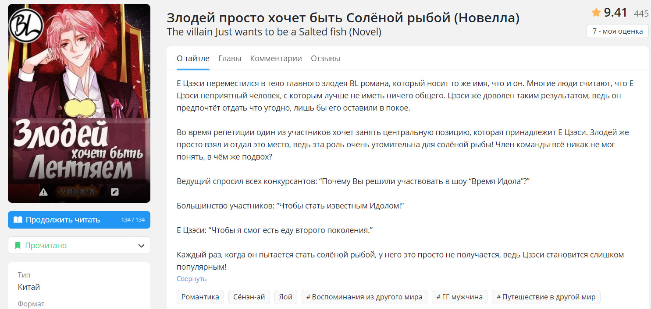Click the orange star rating icon
The height and width of the screenshot is (309, 651).
[x=596, y=13]
